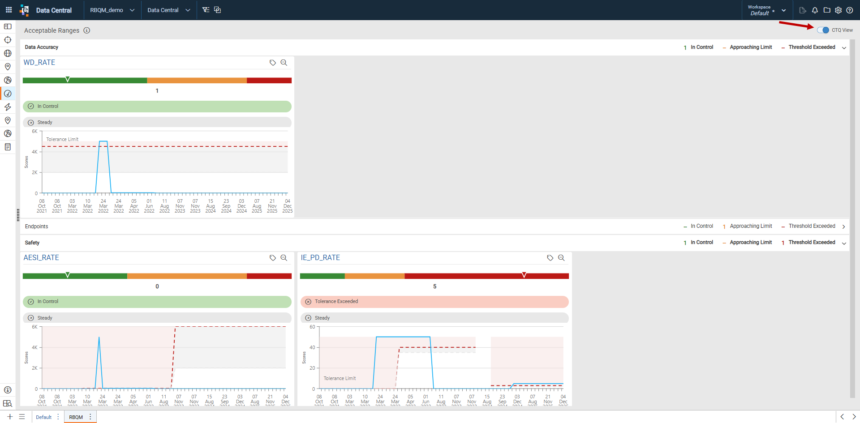Click the tag icon on WD_RATE card
The height and width of the screenshot is (423, 860).
pyautogui.click(x=272, y=63)
